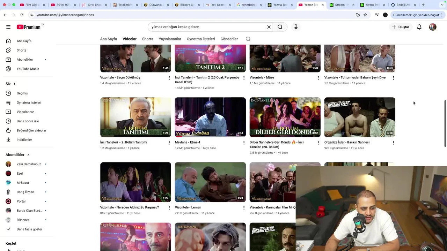Expand the Siz section chevron
Image resolution: width=447 pixels, height=251 pixels.
coord(14,84)
